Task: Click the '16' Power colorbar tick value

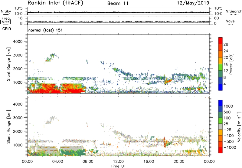Action: click(x=226, y=64)
